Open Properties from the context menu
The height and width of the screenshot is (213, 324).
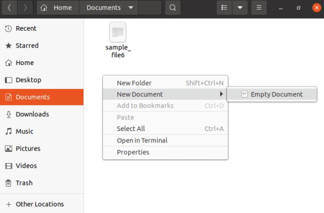[165, 152]
